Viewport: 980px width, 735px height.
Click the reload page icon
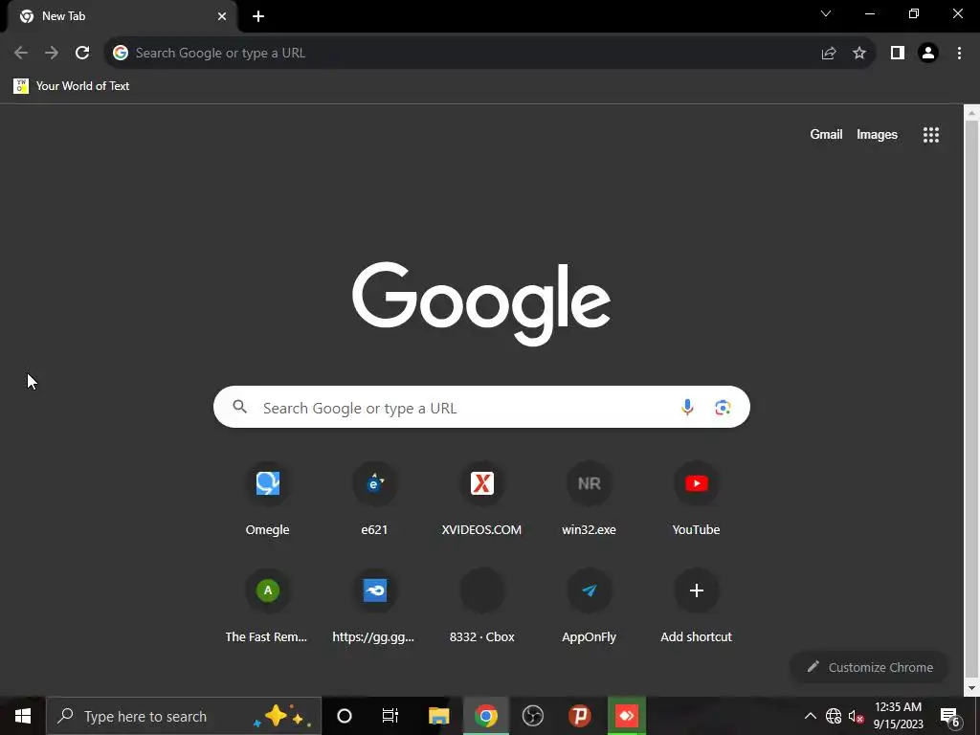(82, 53)
